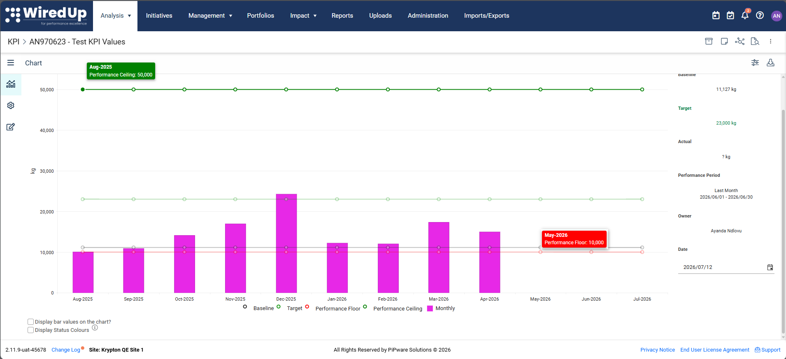Click the chart settings sliders icon
This screenshot has width=786, height=359.
coord(755,63)
